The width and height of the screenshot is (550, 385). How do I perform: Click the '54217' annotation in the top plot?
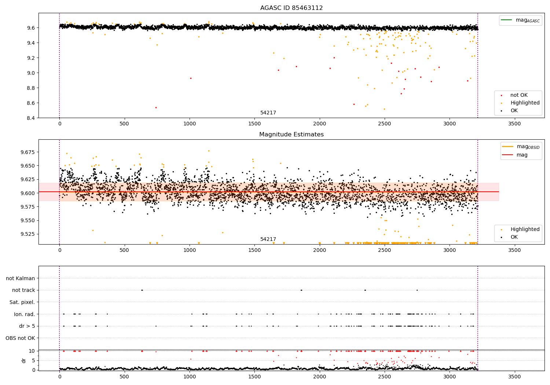coord(268,113)
